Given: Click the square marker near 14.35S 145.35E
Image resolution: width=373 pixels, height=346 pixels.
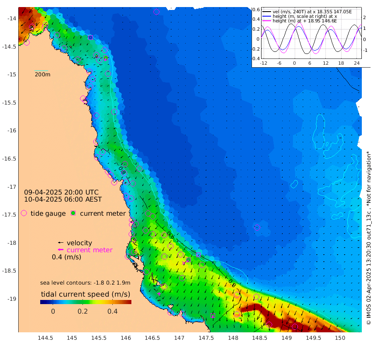Looking at the screenshot, I should (90, 37).
